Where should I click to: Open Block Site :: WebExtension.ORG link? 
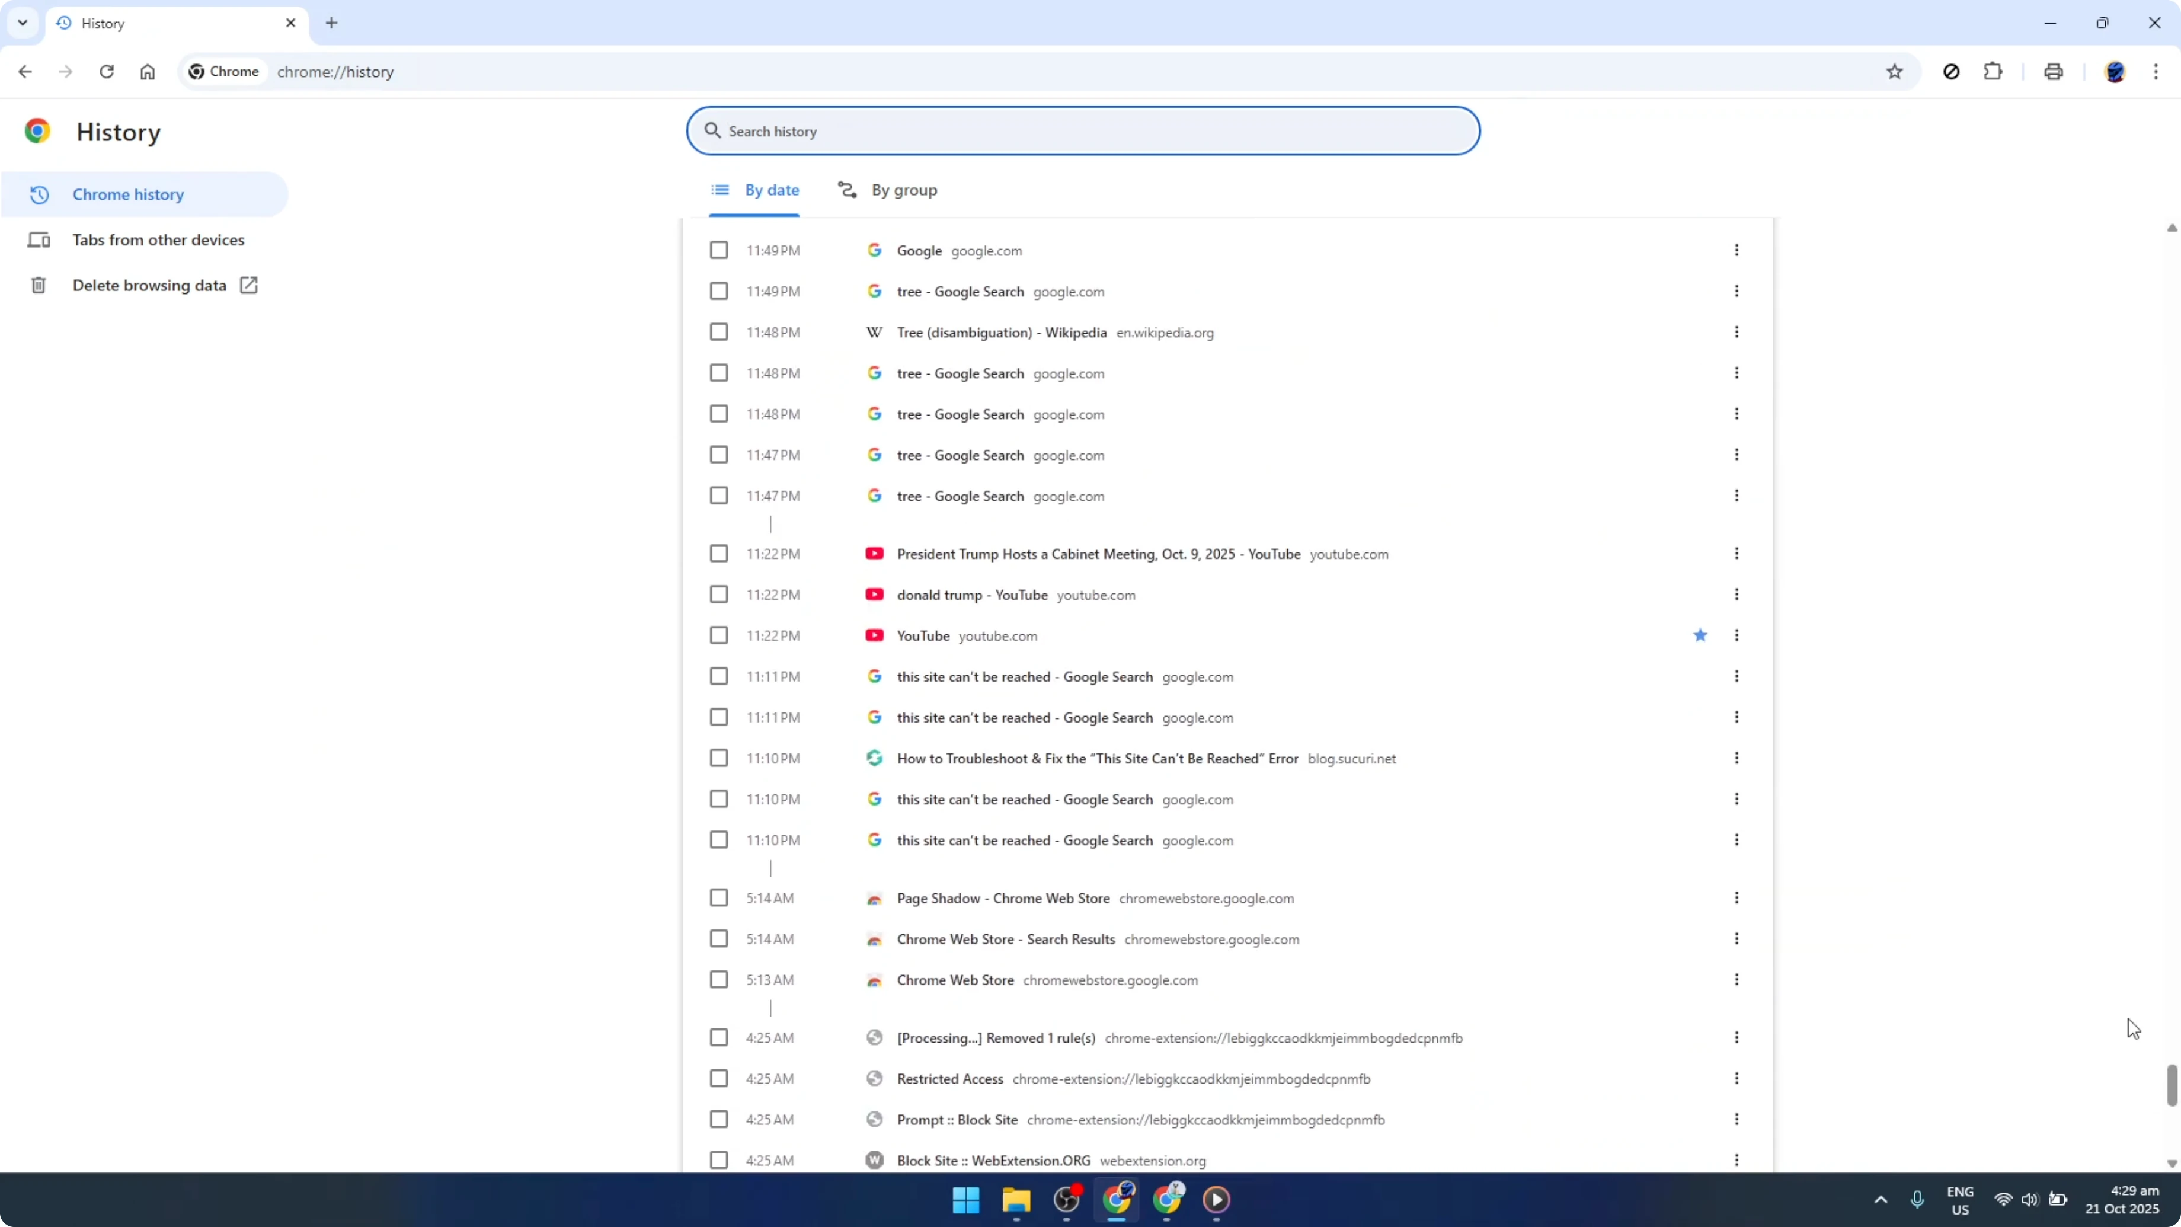(x=993, y=1161)
